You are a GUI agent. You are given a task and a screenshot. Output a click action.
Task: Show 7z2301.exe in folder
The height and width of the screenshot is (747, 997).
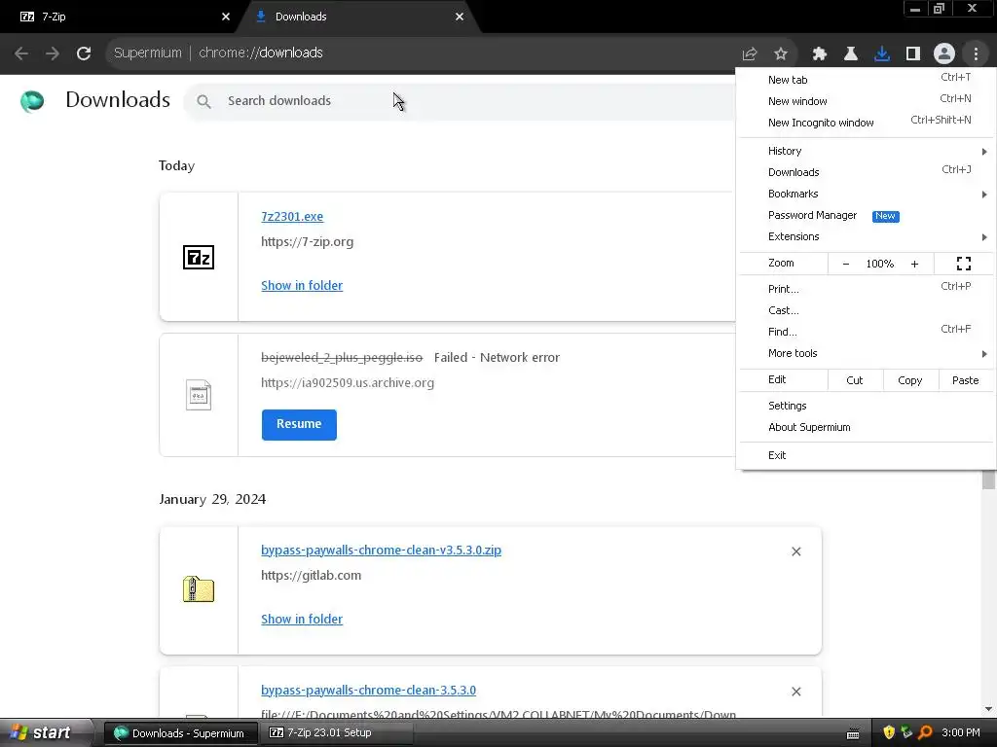(302, 286)
